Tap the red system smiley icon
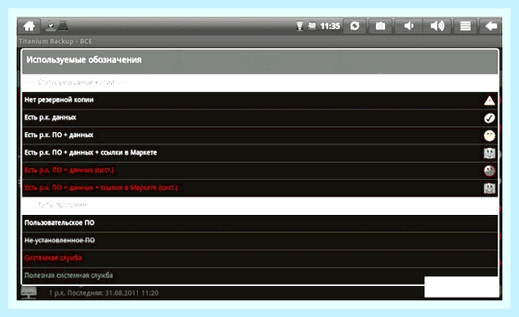The image size is (519, 317). [489, 171]
